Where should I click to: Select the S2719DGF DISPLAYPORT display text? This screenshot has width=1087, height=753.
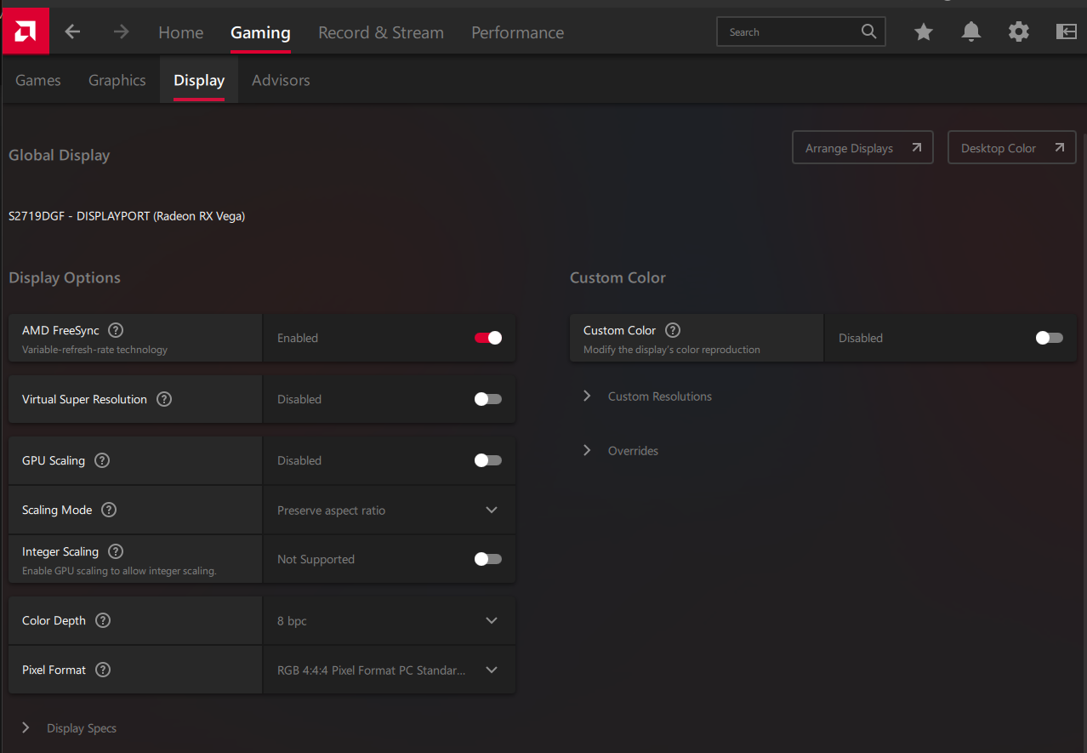127,216
